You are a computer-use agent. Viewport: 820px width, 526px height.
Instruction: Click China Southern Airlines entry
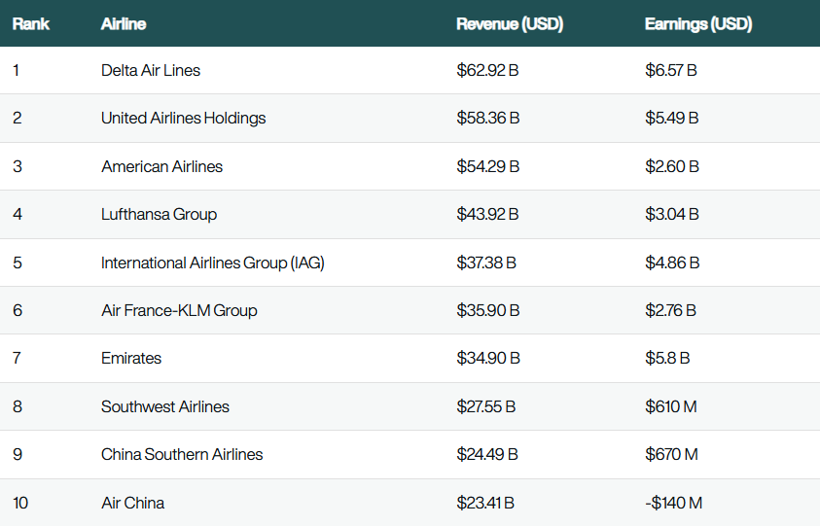tap(182, 455)
